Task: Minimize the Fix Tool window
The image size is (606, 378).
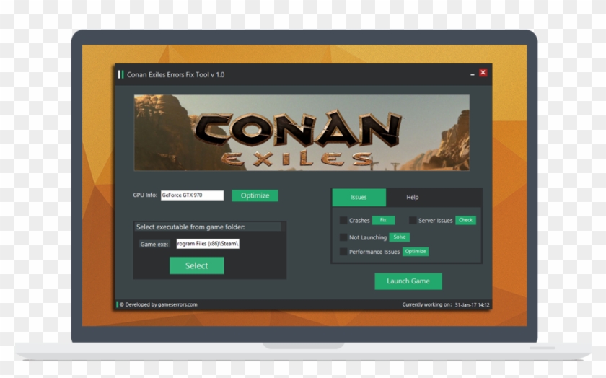Action: [x=473, y=74]
